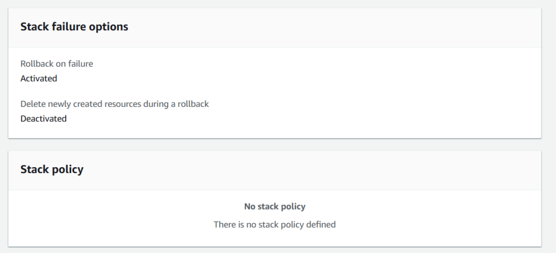Viewport: 556px width, 253px height.
Task: Click the "Stack failure options" heading
Action: click(x=74, y=27)
